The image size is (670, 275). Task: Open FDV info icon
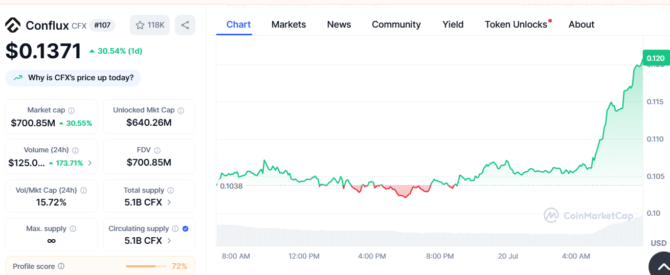click(158, 150)
